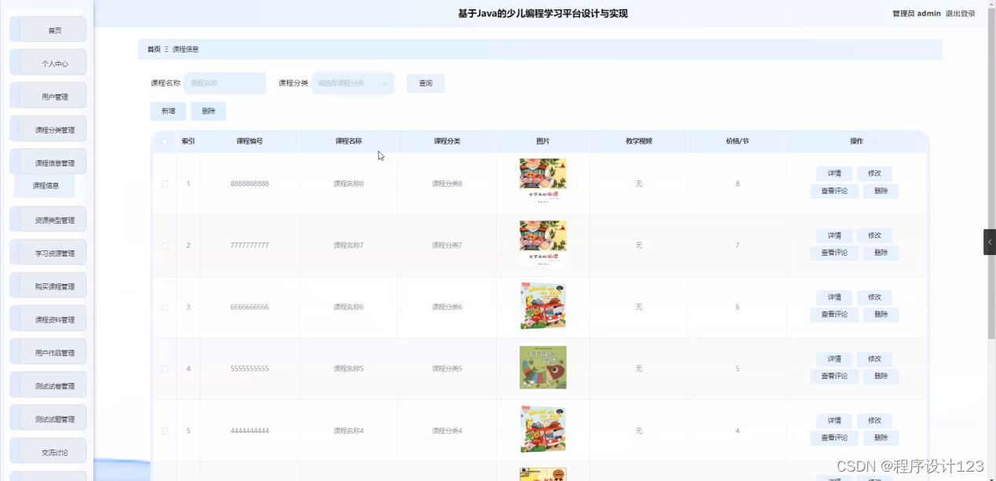Click cell 课程分类7 in the table
Viewport: 996px width, 481px height.
point(447,246)
